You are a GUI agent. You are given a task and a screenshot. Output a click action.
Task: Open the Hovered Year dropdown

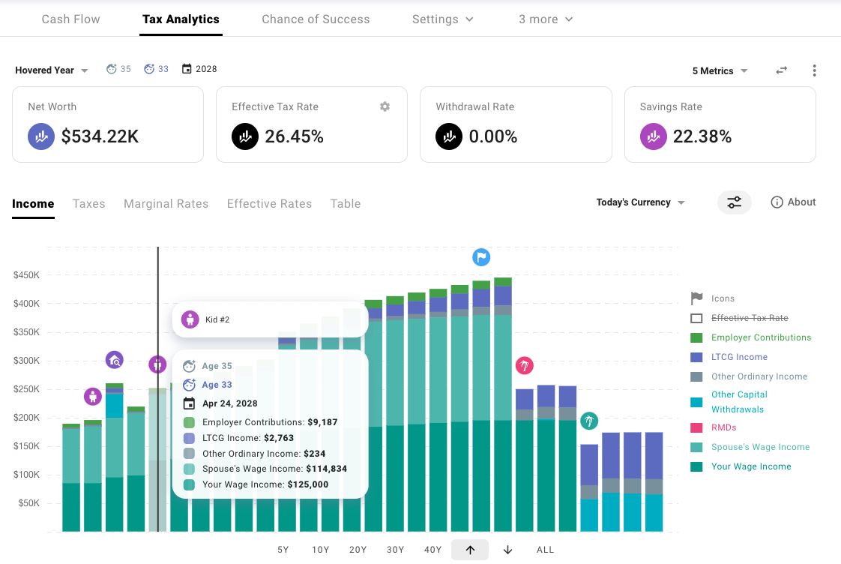50,70
